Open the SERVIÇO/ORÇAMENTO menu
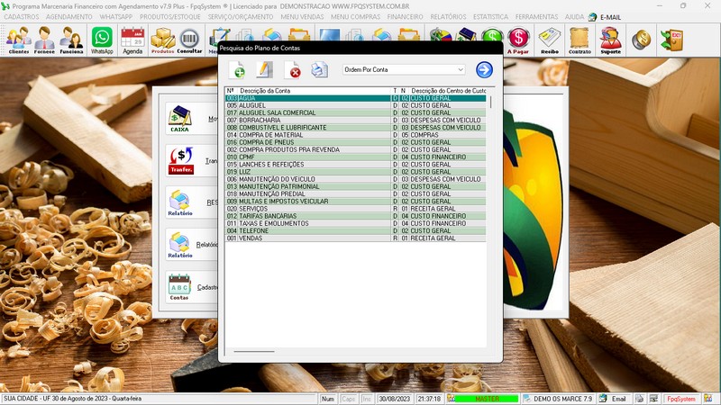Image resolution: width=721 pixels, height=405 pixels. 240,16
